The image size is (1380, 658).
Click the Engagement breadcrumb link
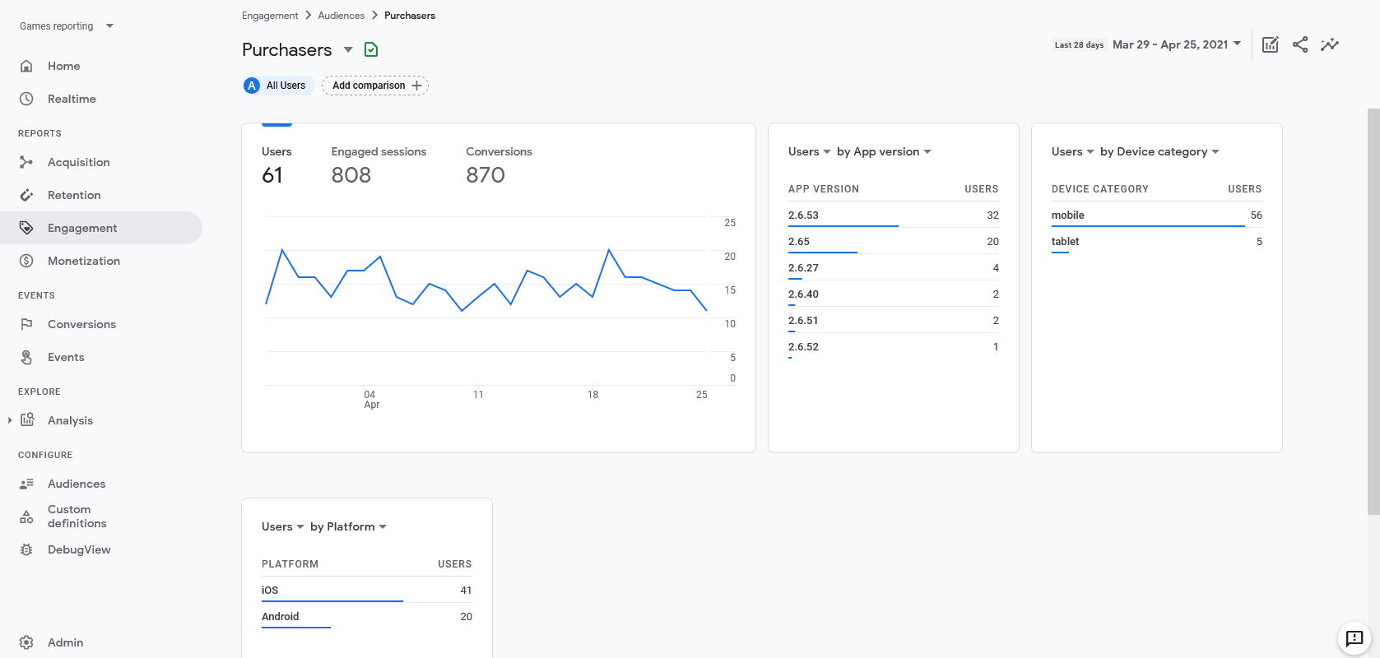coord(270,16)
